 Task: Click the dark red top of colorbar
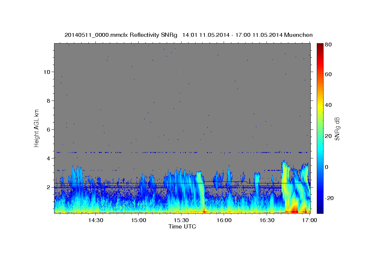pos(320,46)
